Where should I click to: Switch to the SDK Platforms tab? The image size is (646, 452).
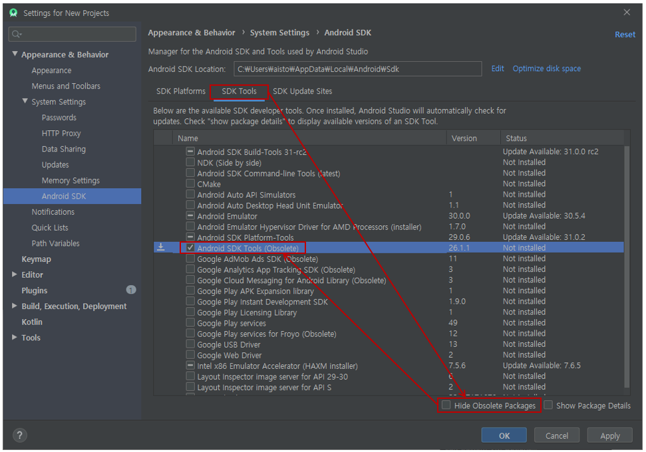click(180, 91)
